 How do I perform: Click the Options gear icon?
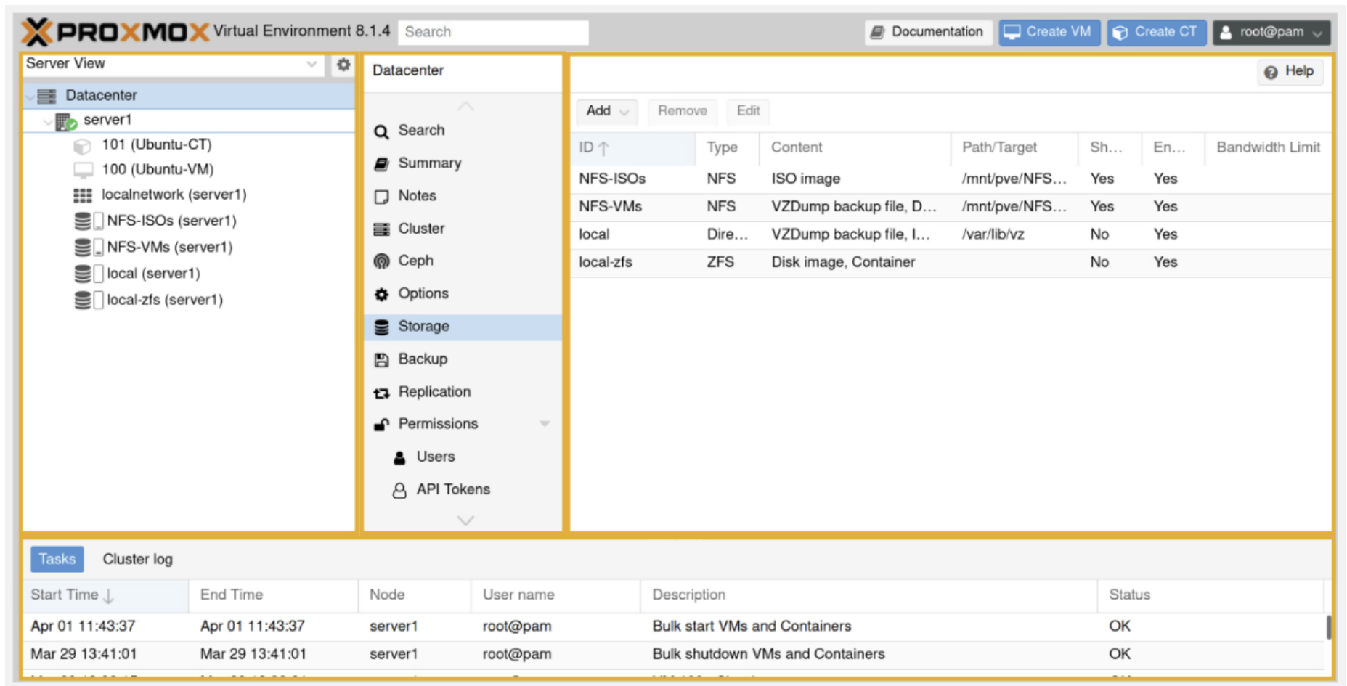pos(381,294)
